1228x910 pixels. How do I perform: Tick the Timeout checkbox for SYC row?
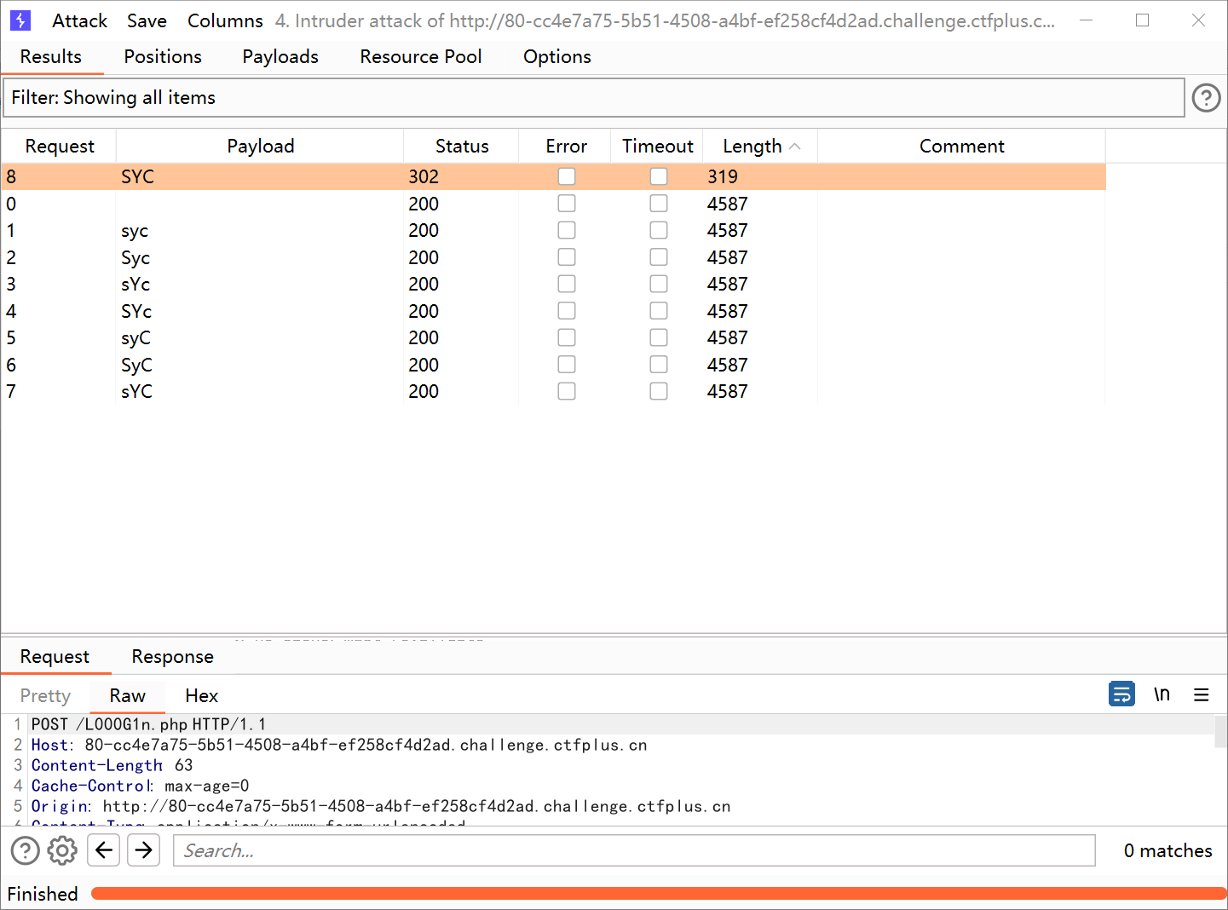[659, 176]
